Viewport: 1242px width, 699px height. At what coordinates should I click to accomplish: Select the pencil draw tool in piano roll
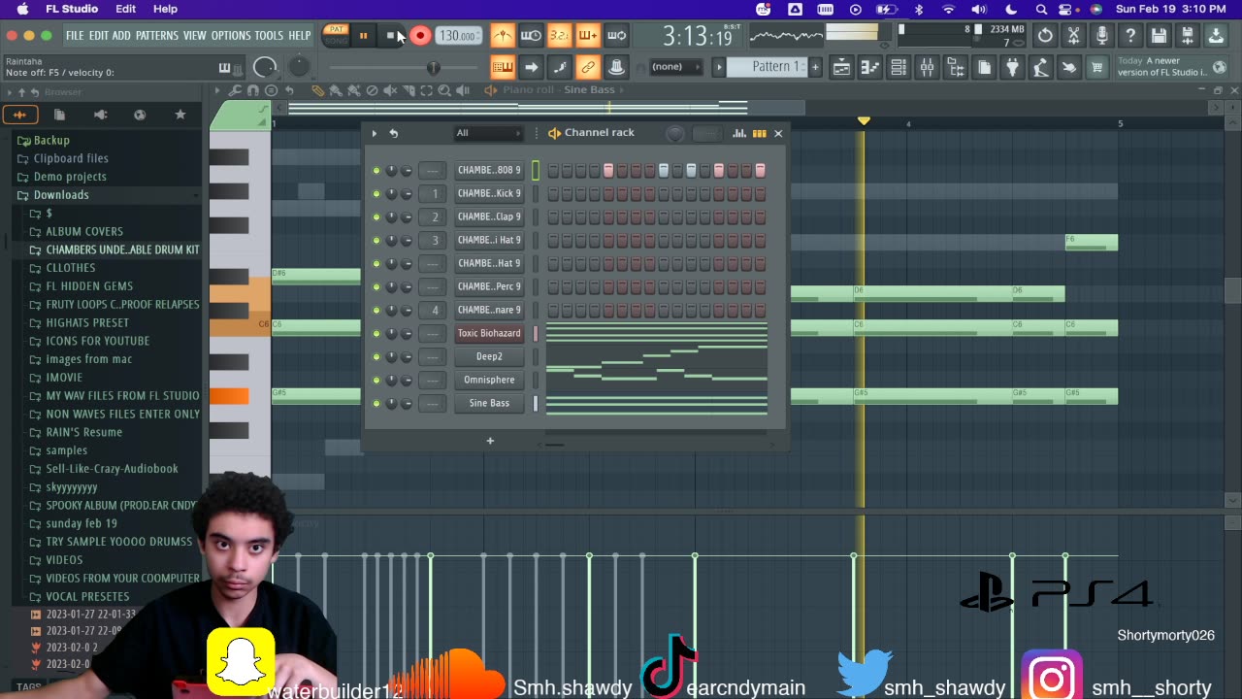(317, 90)
